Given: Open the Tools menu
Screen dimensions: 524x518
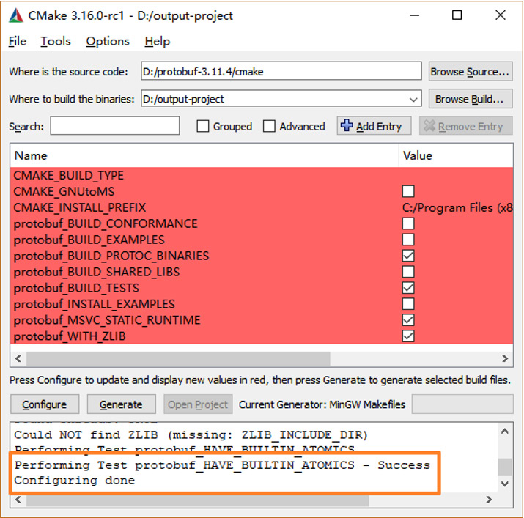Looking at the screenshot, I should [56, 42].
